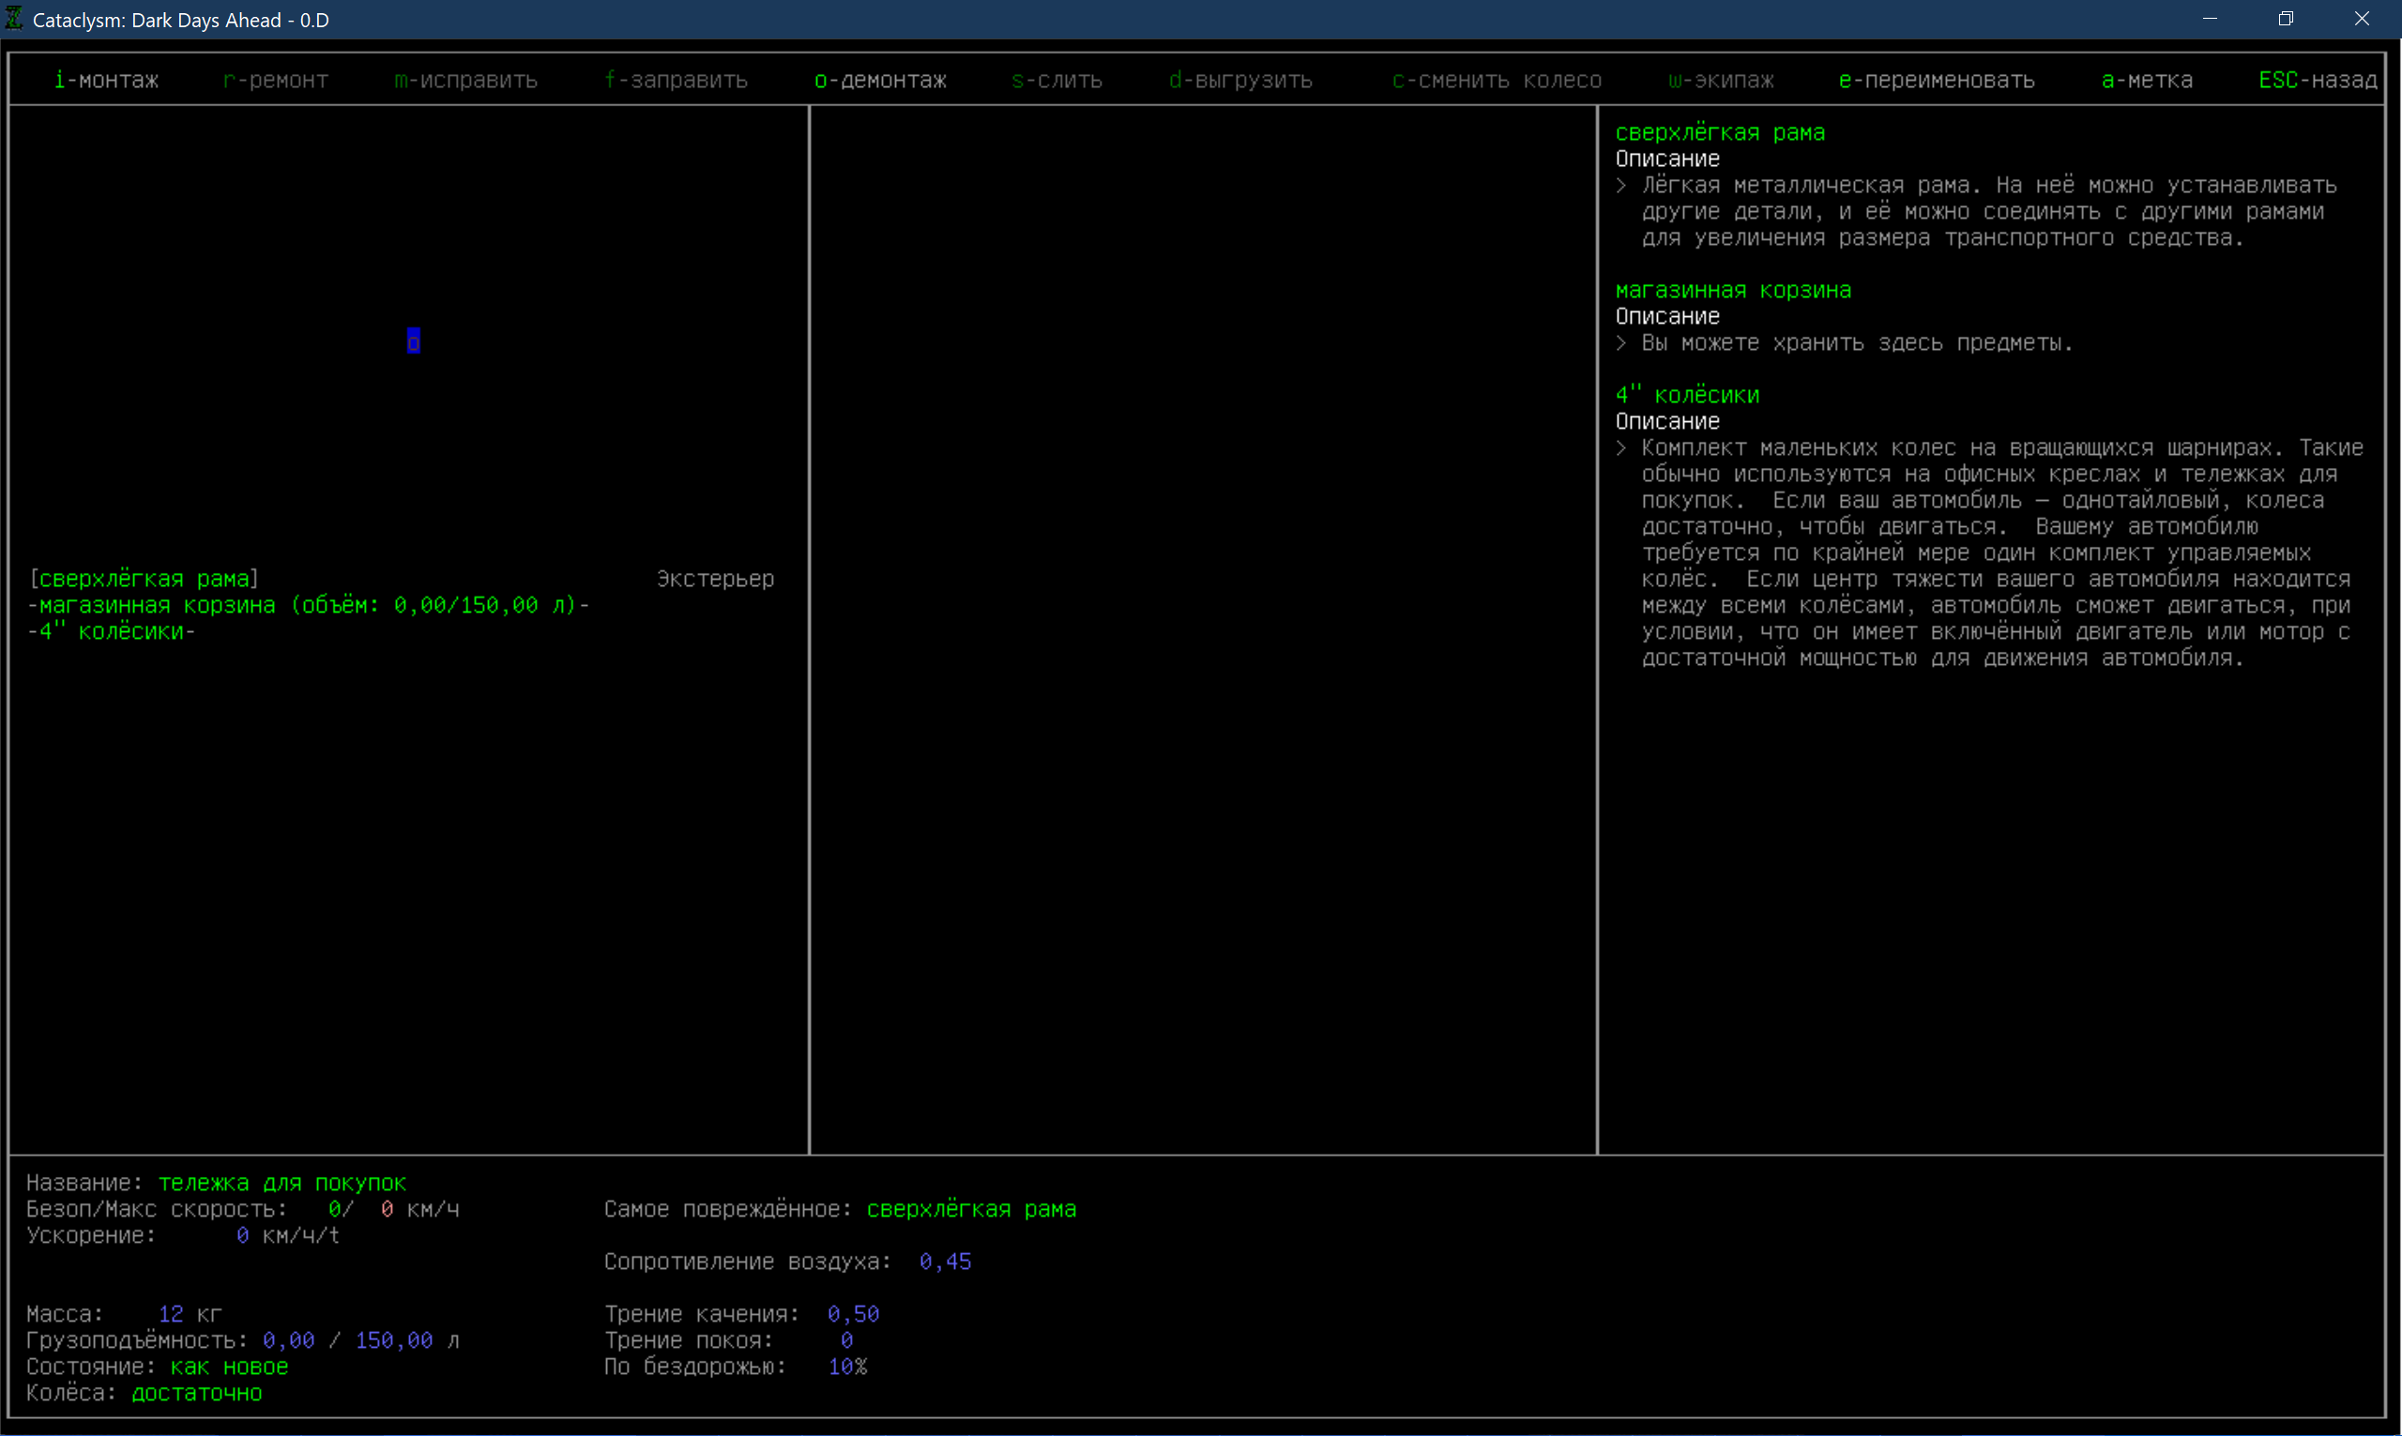
Task: Click the s-слить siphon command
Action: pyautogui.click(x=1057, y=81)
